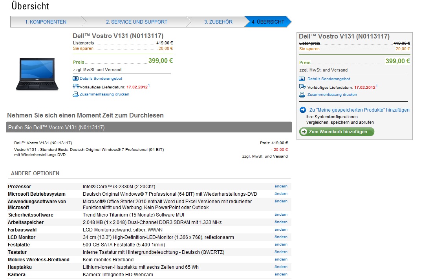Click the Trend Micro Titanium value

click(x=134, y=215)
